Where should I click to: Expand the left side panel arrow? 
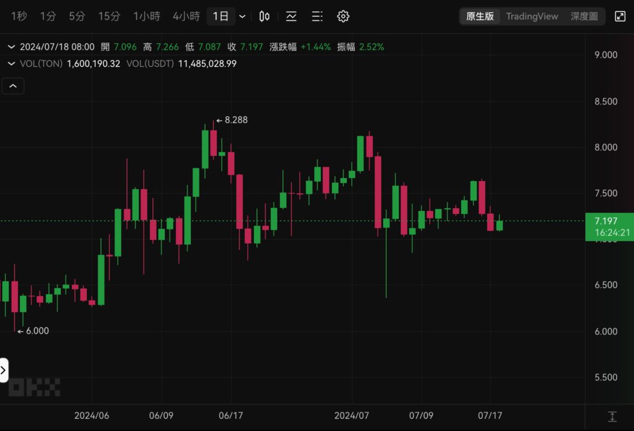pos(4,370)
